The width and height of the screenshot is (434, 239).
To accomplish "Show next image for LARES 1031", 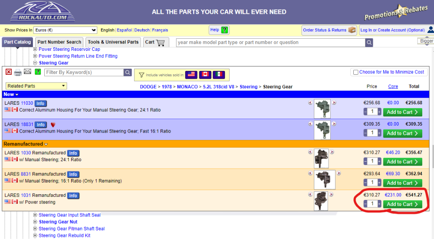I will [x=331, y=195].
